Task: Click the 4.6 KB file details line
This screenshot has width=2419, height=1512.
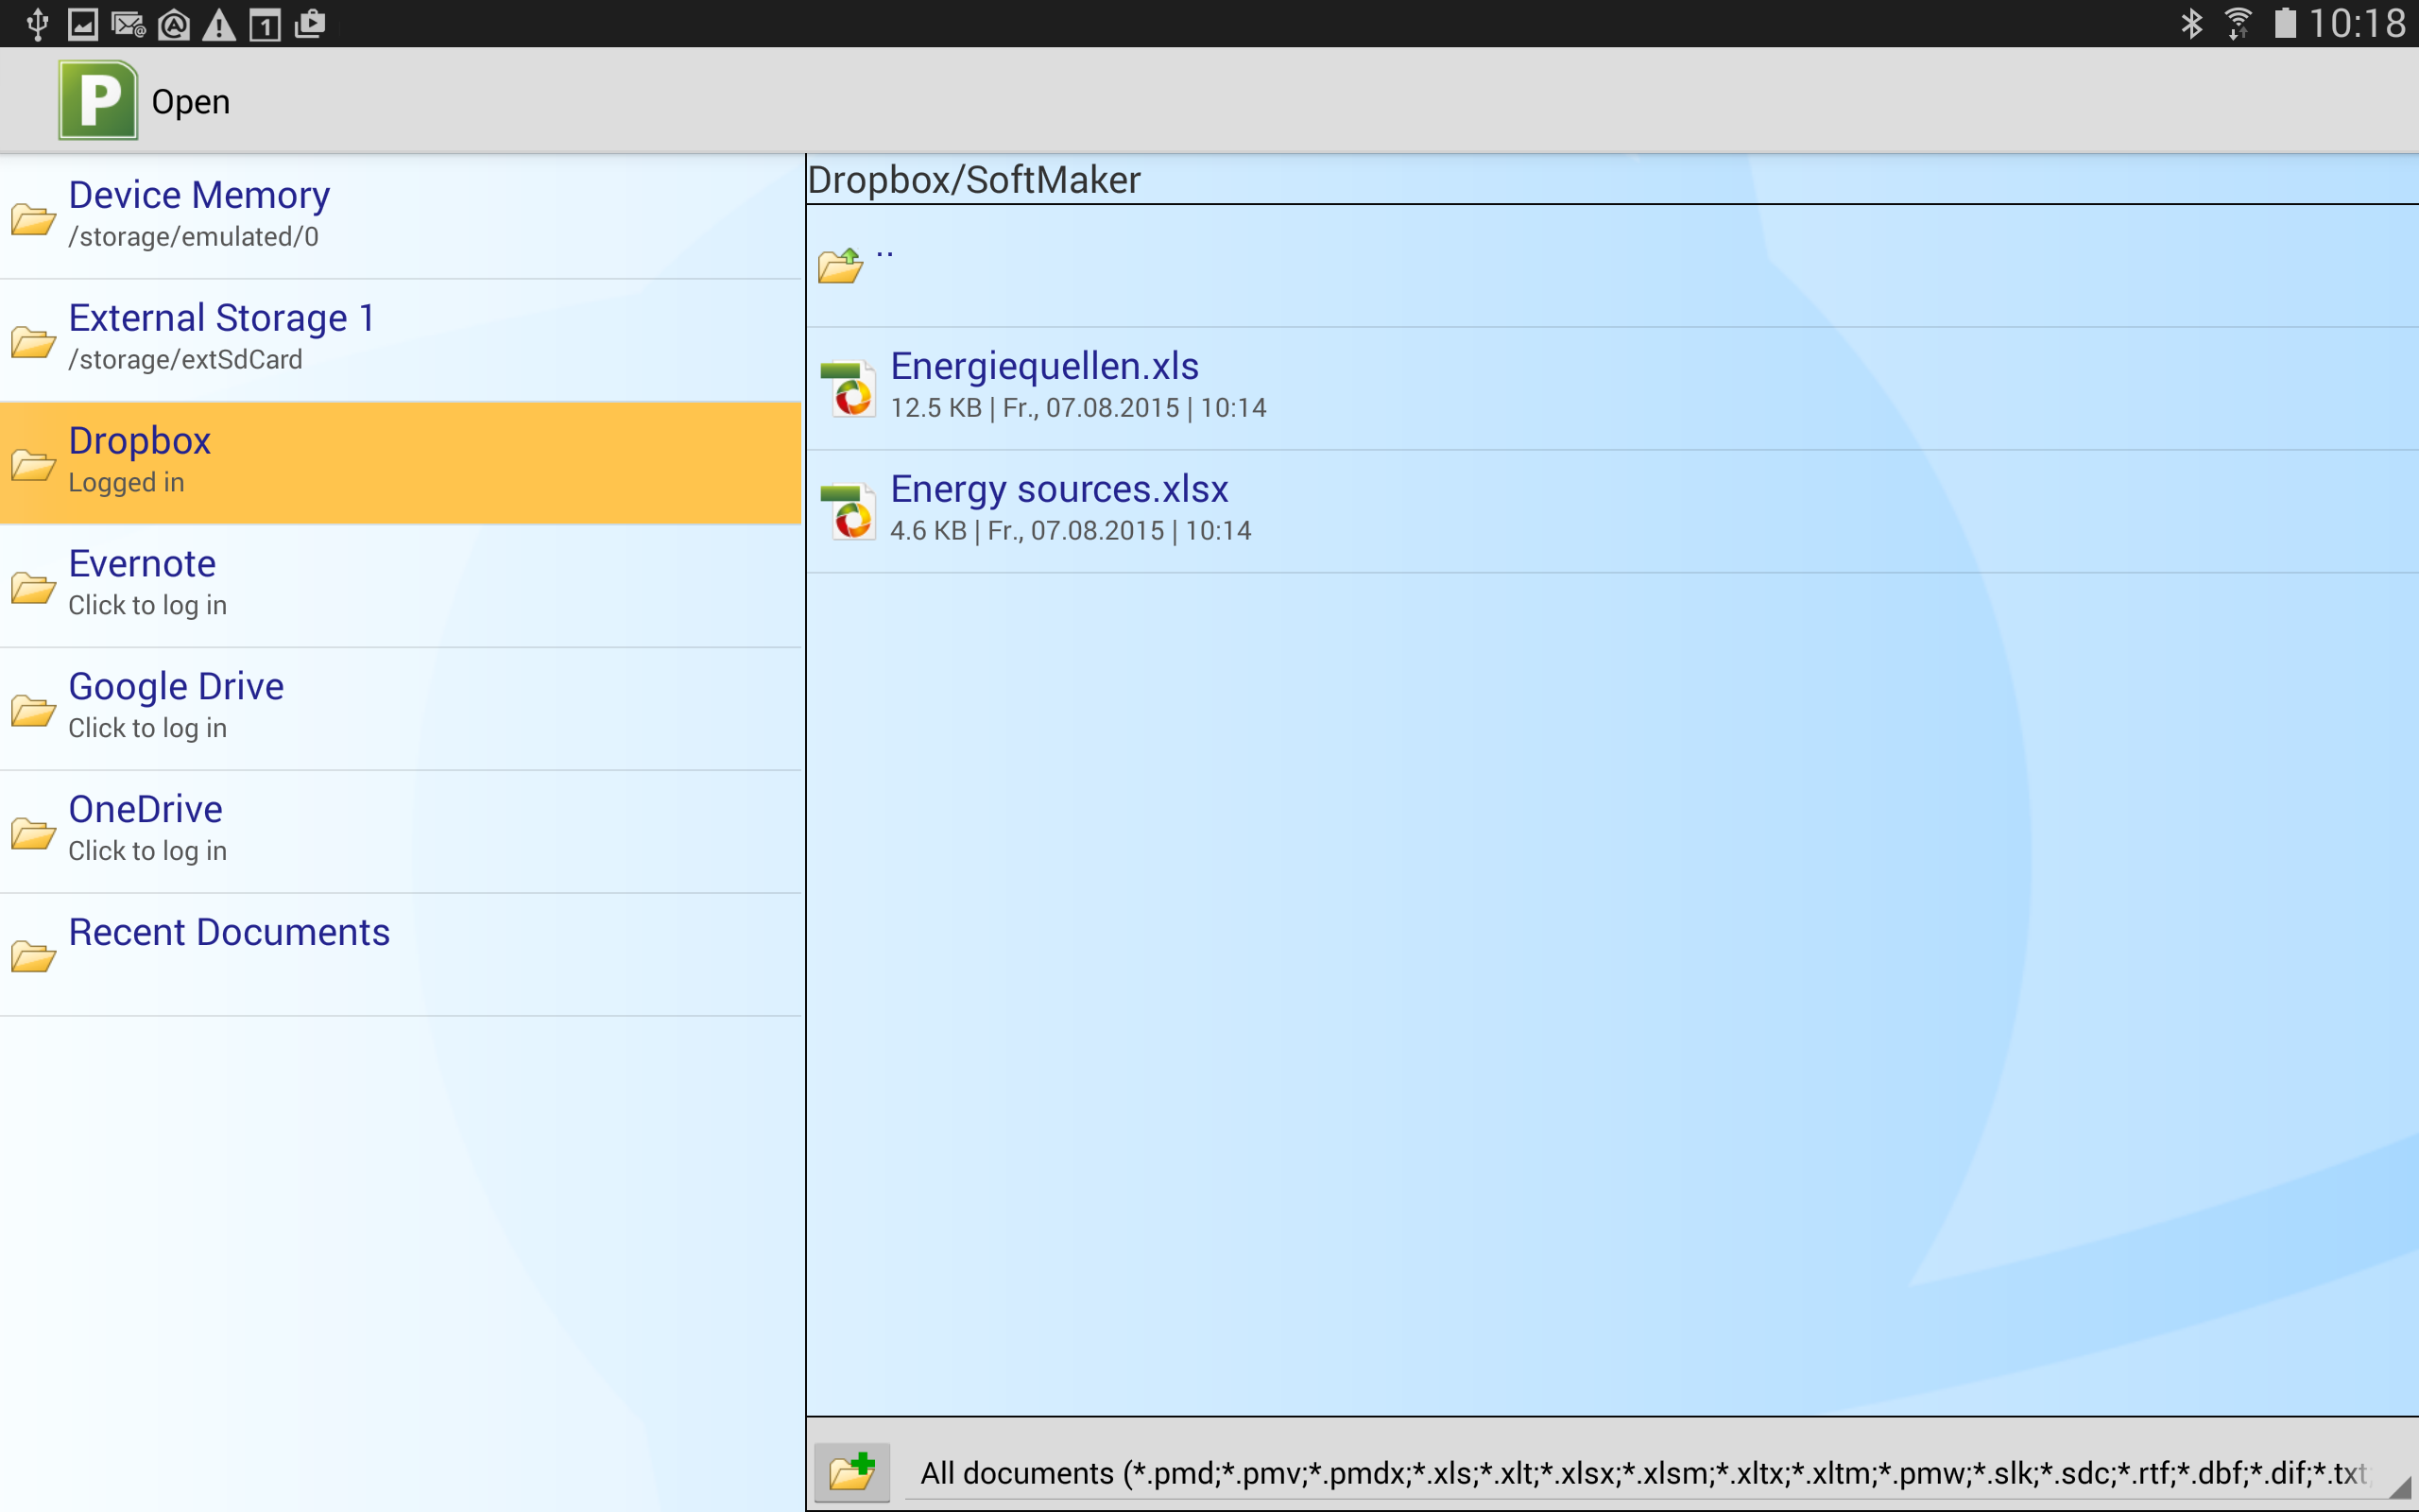Action: [1071, 531]
